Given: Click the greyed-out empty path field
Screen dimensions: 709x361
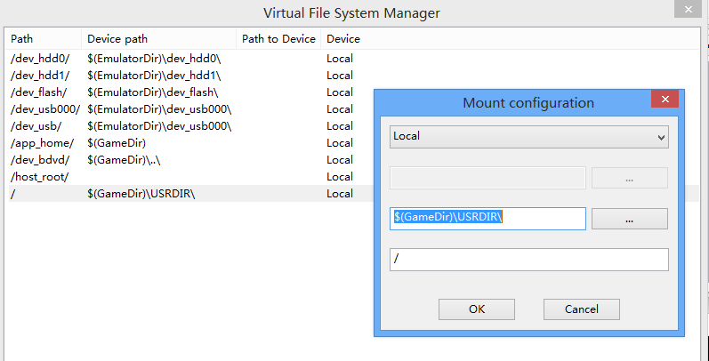Looking at the screenshot, I should point(487,178).
